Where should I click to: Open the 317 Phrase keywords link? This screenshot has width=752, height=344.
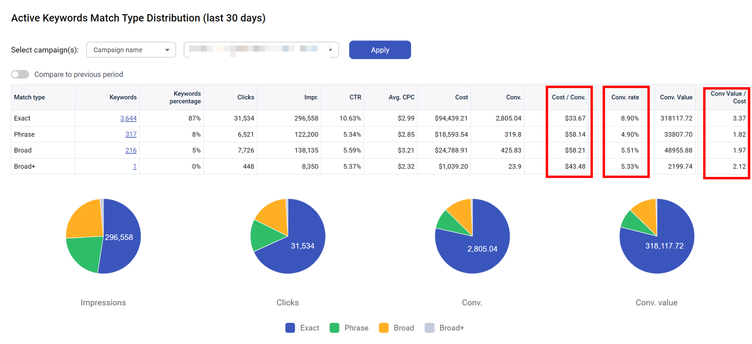tap(131, 134)
